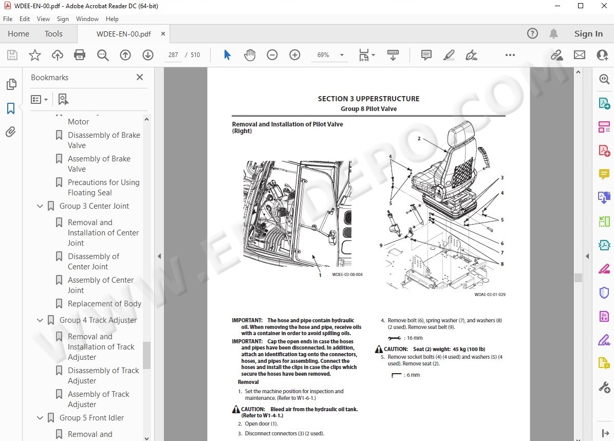This screenshot has height=441, width=614.
Task: Collapse the left navigation pane arrow
Action: [x=159, y=256]
